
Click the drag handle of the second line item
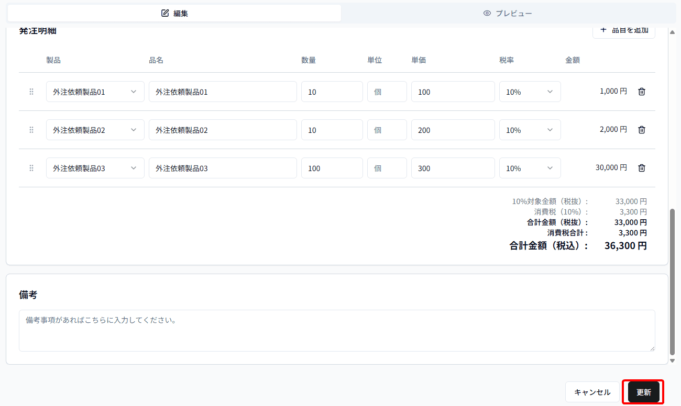31,129
